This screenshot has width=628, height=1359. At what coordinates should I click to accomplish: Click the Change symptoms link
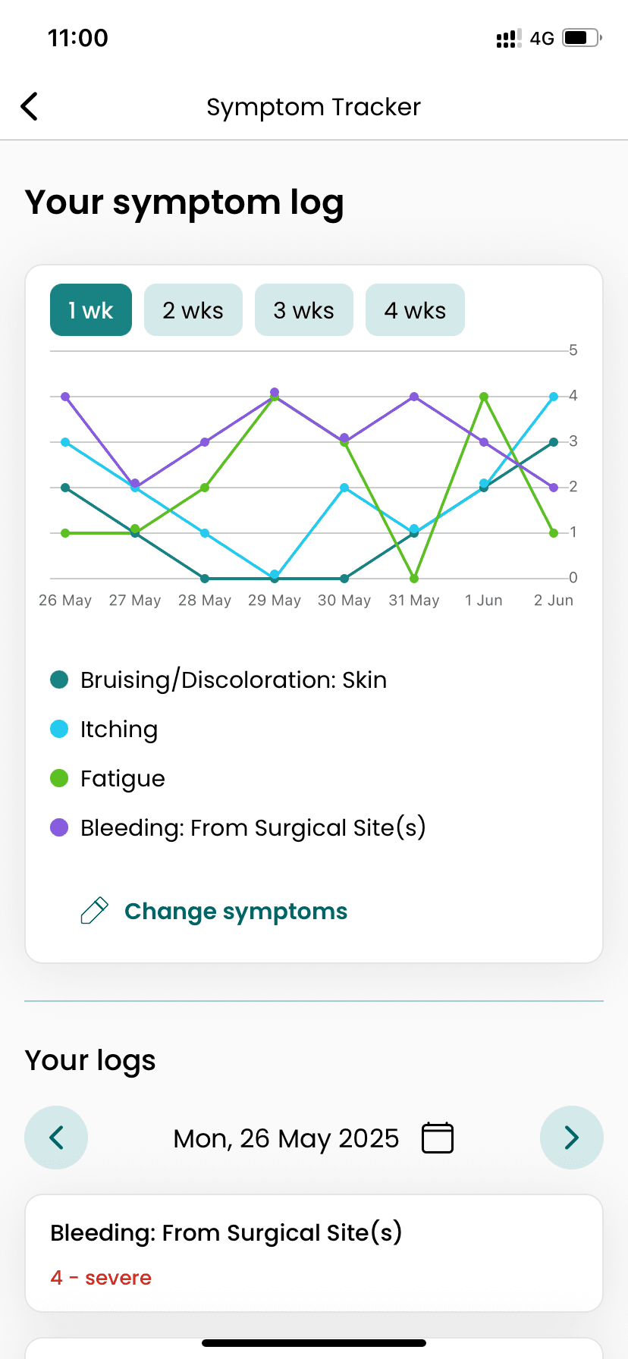pyautogui.click(x=236, y=911)
